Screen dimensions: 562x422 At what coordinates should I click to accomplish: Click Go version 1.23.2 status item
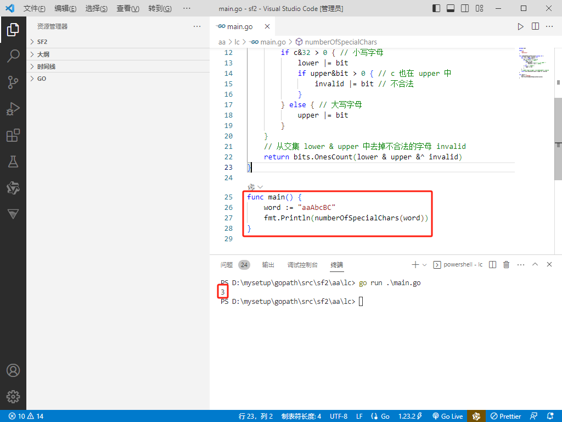(410, 417)
